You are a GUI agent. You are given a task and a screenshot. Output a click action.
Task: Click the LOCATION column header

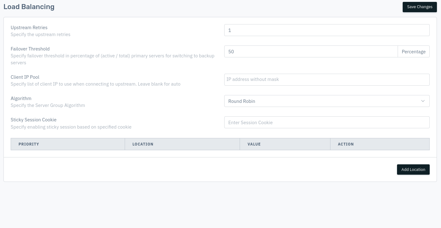click(143, 144)
